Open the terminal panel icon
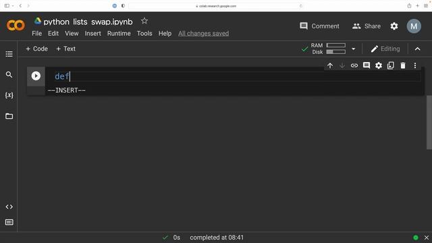 pos(9,222)
